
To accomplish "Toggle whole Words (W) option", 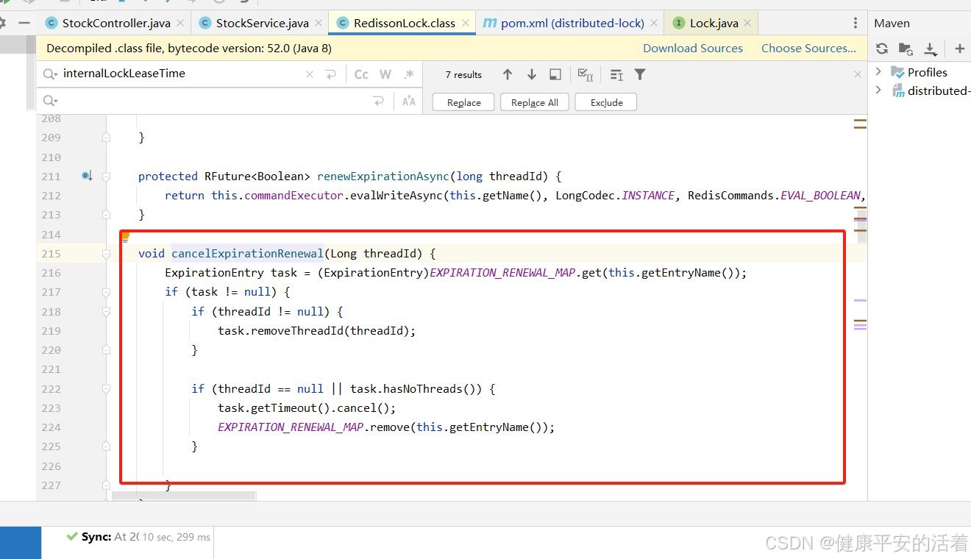I will (385, 74).
